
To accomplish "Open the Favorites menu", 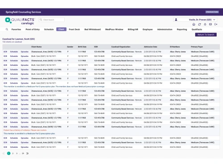I will pos(16,29).
